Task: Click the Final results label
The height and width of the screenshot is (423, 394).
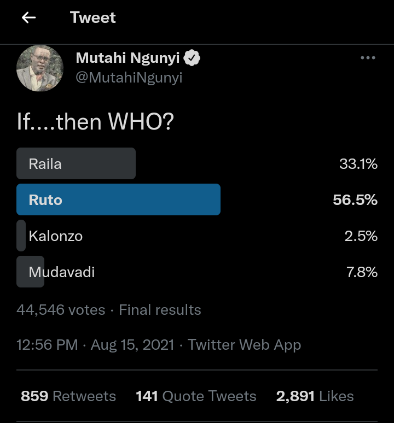Action: [x=160, y=310]
